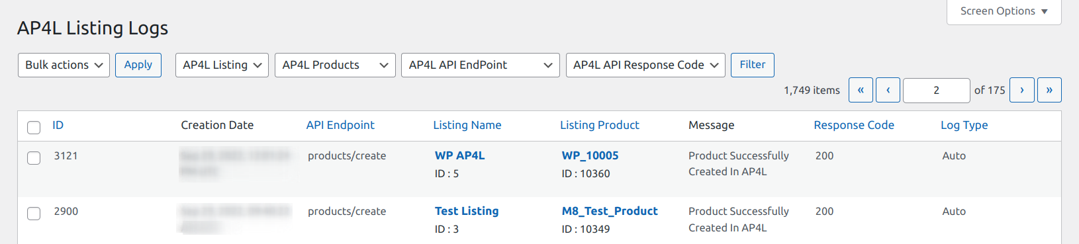Open the M8_Test_Product link

click(x=610, y=211)
